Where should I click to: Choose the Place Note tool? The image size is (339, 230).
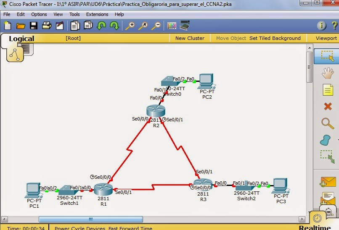328,89
